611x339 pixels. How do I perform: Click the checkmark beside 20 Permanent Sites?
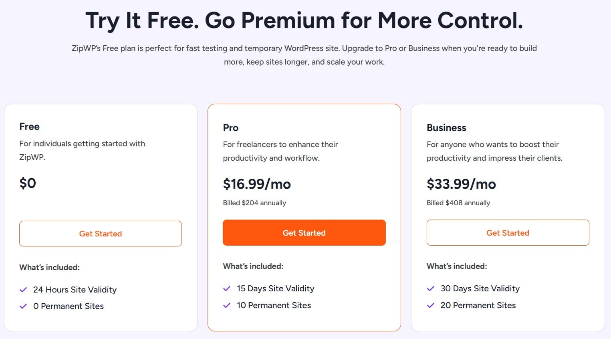point(430,305)
